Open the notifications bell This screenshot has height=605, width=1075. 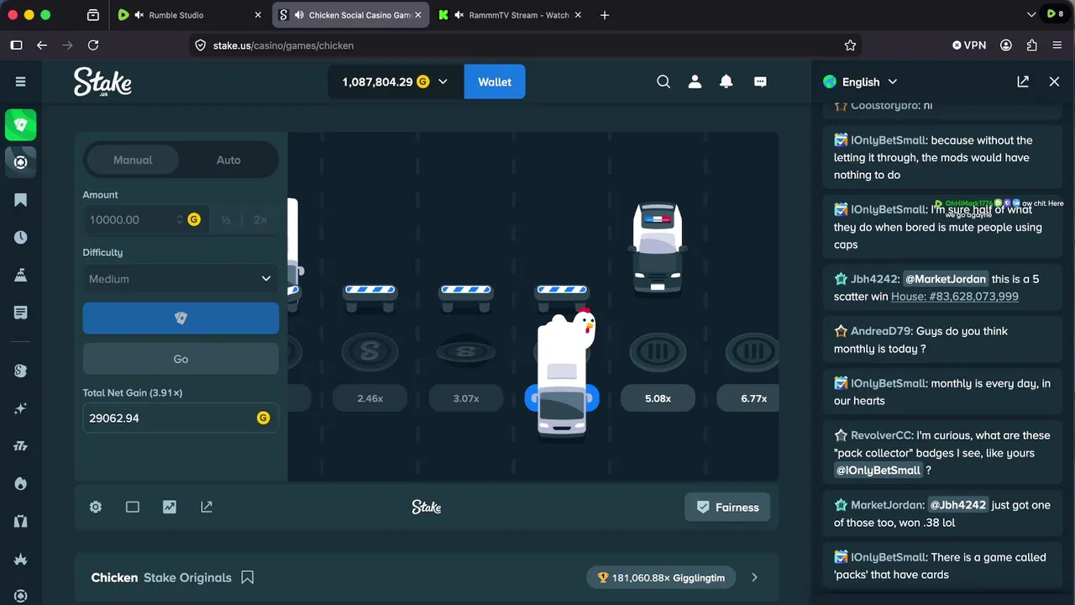726,82
